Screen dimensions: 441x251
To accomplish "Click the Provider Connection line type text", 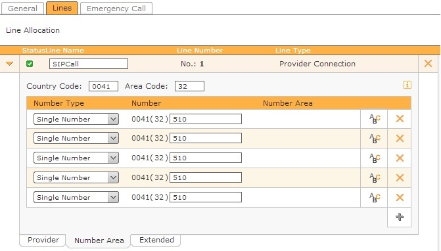I will pyautogui.click(x=317, y=64).
